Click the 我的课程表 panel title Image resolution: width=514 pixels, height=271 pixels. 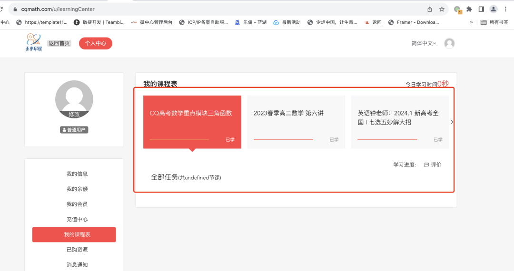click(x=160, y=84)
